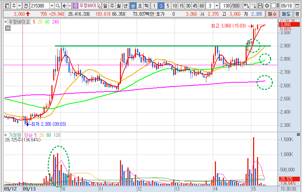Screen dimensions: 302x192
Task: Select the 일 daily chart period
Action: (105, 6)
